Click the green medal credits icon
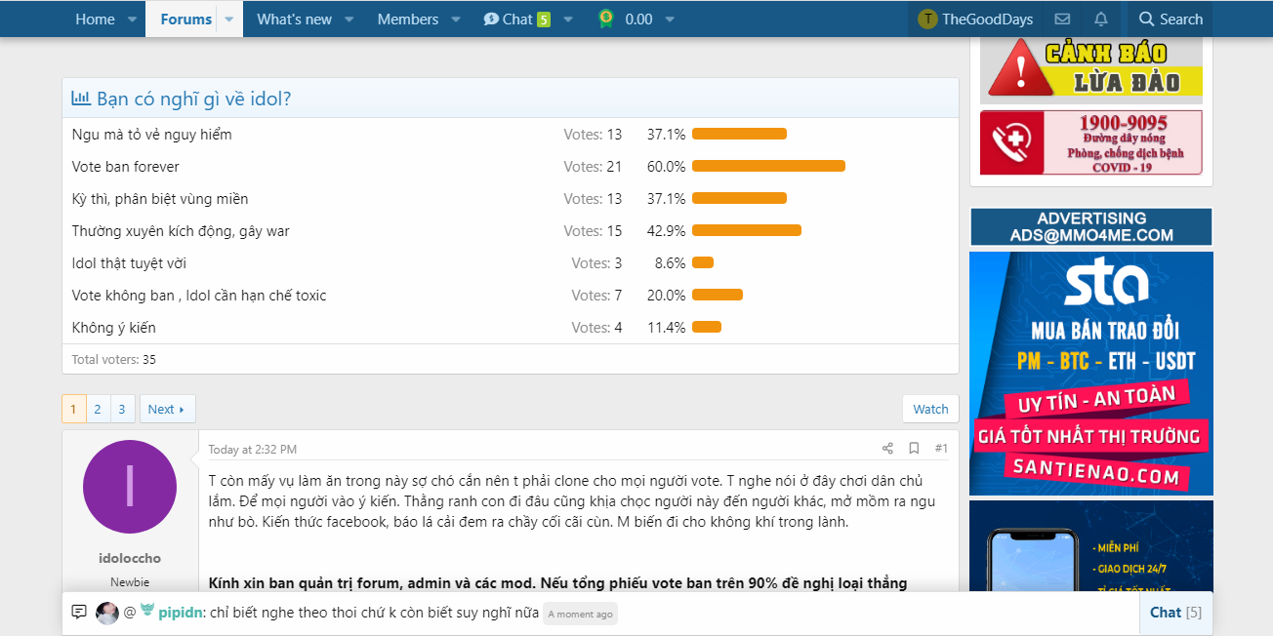Viewport: 1273px width, 636px height. click(x=606, y=19)
